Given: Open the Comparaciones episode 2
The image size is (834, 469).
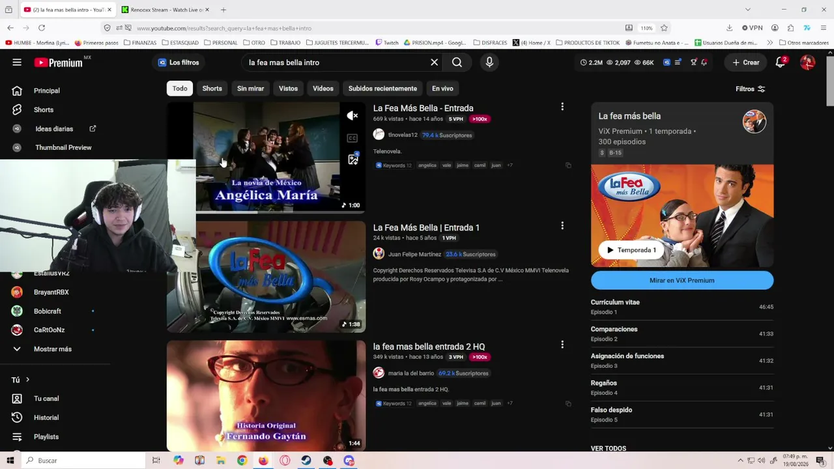Looking at the screenshot, I should pyautogui.click(x=682, y=334).
